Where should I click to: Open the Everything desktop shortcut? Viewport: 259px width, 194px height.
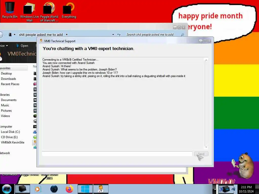[69, 10]
